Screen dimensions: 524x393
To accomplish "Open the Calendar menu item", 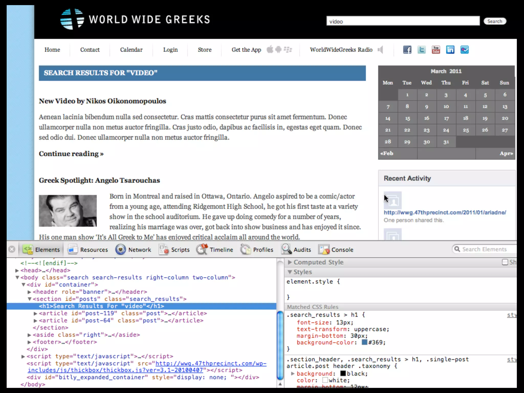I will (x=131, y=50).
